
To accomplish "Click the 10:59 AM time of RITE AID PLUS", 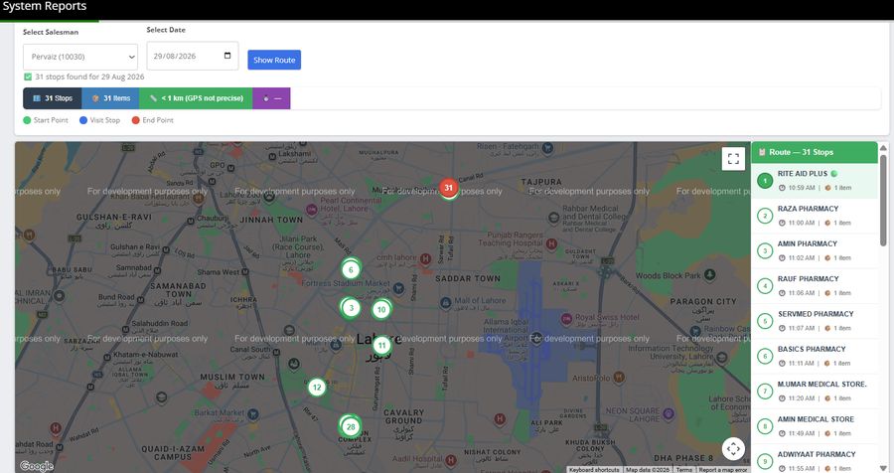I will click(x=802, y=188).
